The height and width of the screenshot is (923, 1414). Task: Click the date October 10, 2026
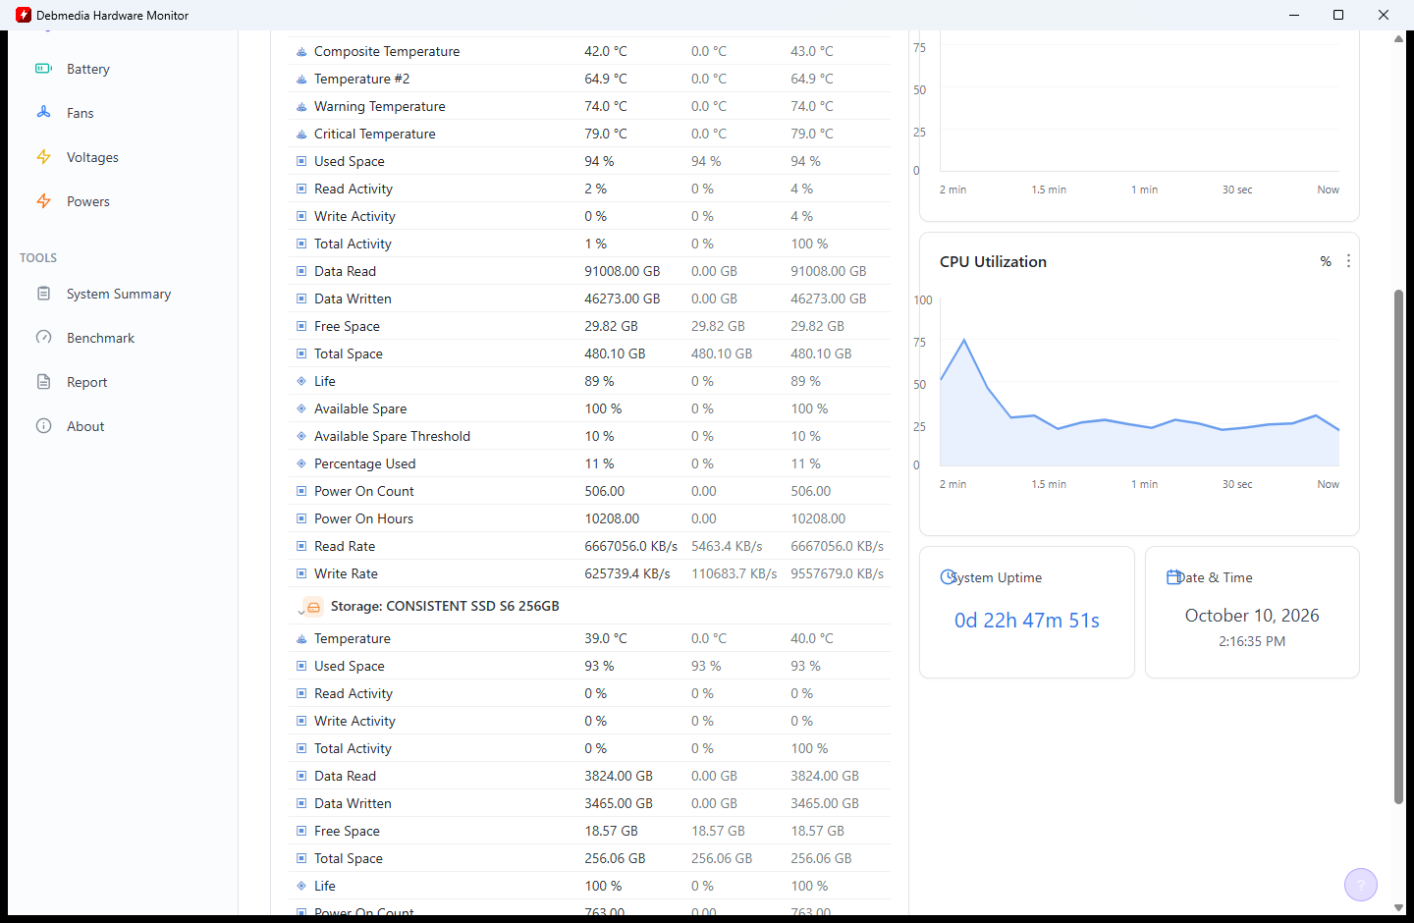pyautogui.click(x=1252, y=616)
